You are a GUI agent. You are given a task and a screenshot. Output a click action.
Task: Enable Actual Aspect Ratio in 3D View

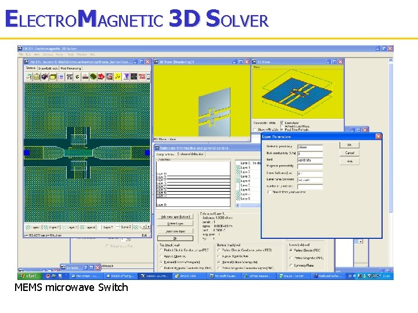(x=282, y=126)
